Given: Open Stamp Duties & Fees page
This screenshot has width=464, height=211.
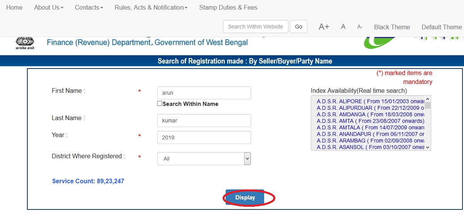Looking at the screenshot, I should click(x=228, y=7).
